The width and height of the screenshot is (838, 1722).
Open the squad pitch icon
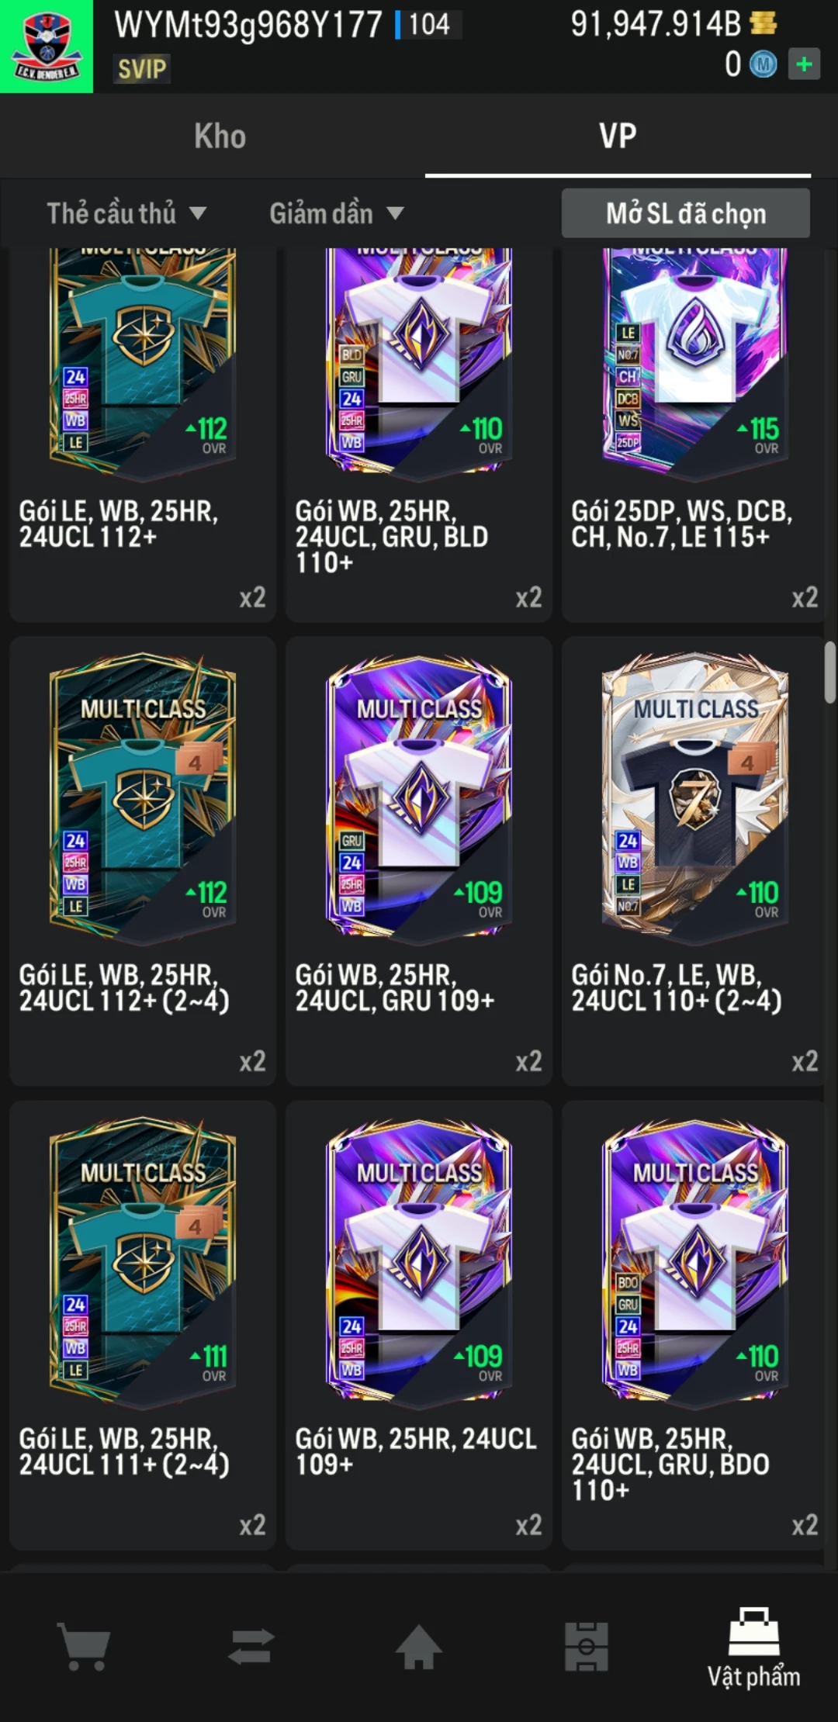tap(587, 1646)
